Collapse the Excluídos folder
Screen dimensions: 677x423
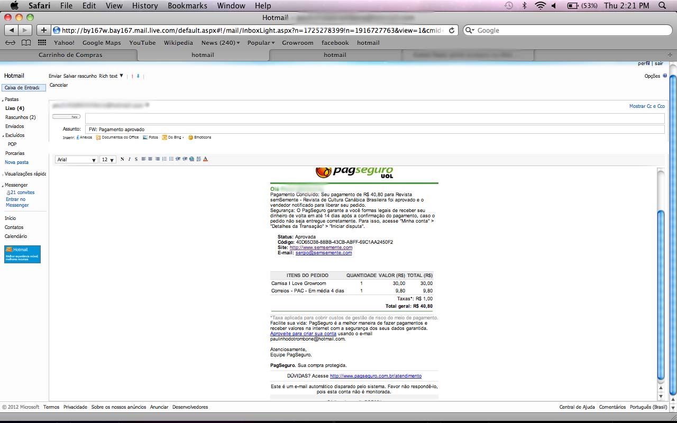click(x=3, y=136)
